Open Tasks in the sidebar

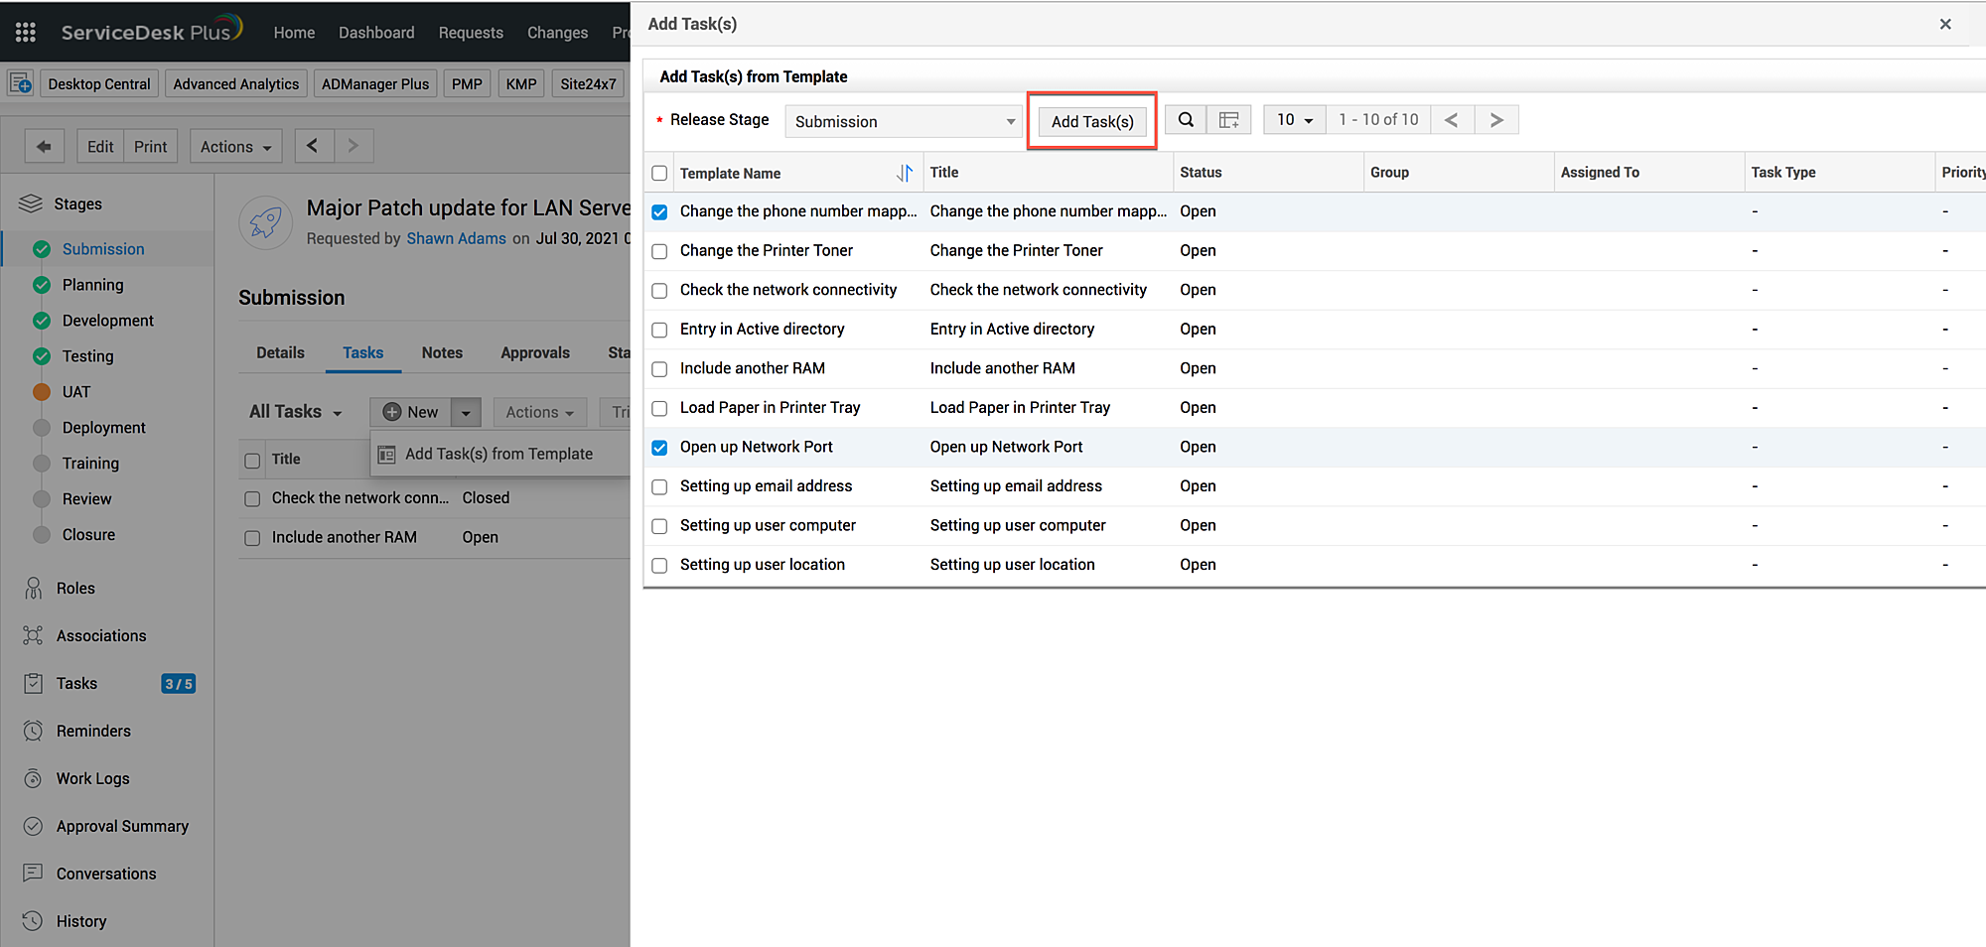(76, 683)
